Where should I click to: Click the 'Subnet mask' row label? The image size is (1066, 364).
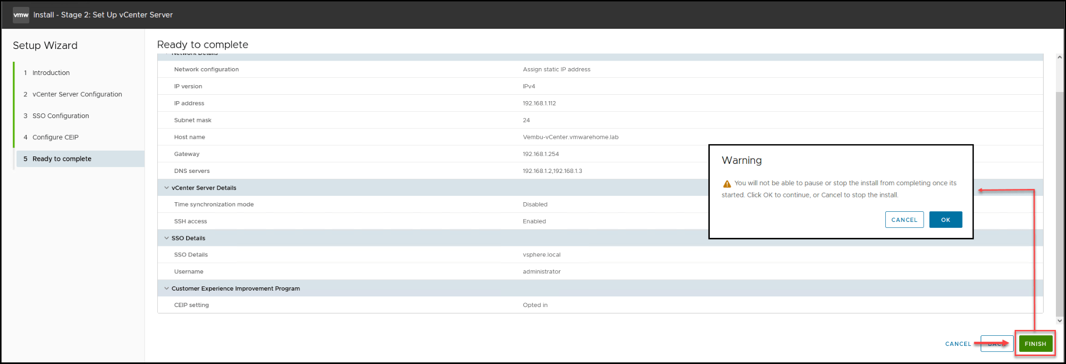[193, 120]
